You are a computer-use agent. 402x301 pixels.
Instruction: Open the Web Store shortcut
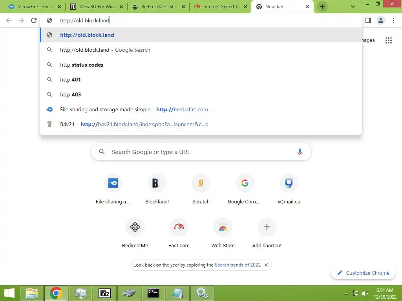tap(223, 233)
